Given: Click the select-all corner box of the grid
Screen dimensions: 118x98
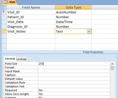Looking at the screenshot, I should (4, 7).
